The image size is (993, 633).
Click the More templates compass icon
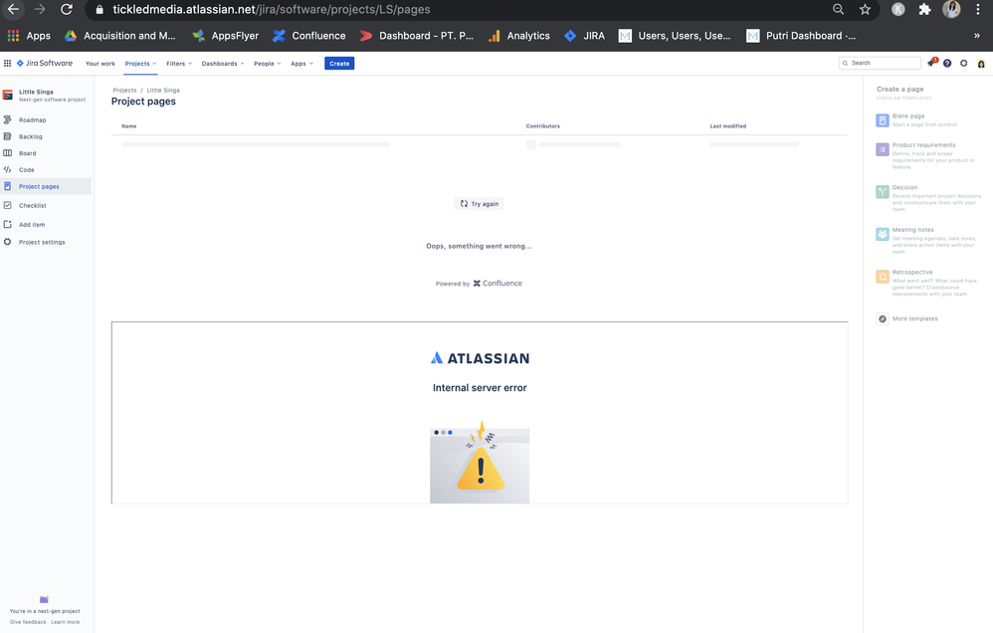[x=883, y=318]
